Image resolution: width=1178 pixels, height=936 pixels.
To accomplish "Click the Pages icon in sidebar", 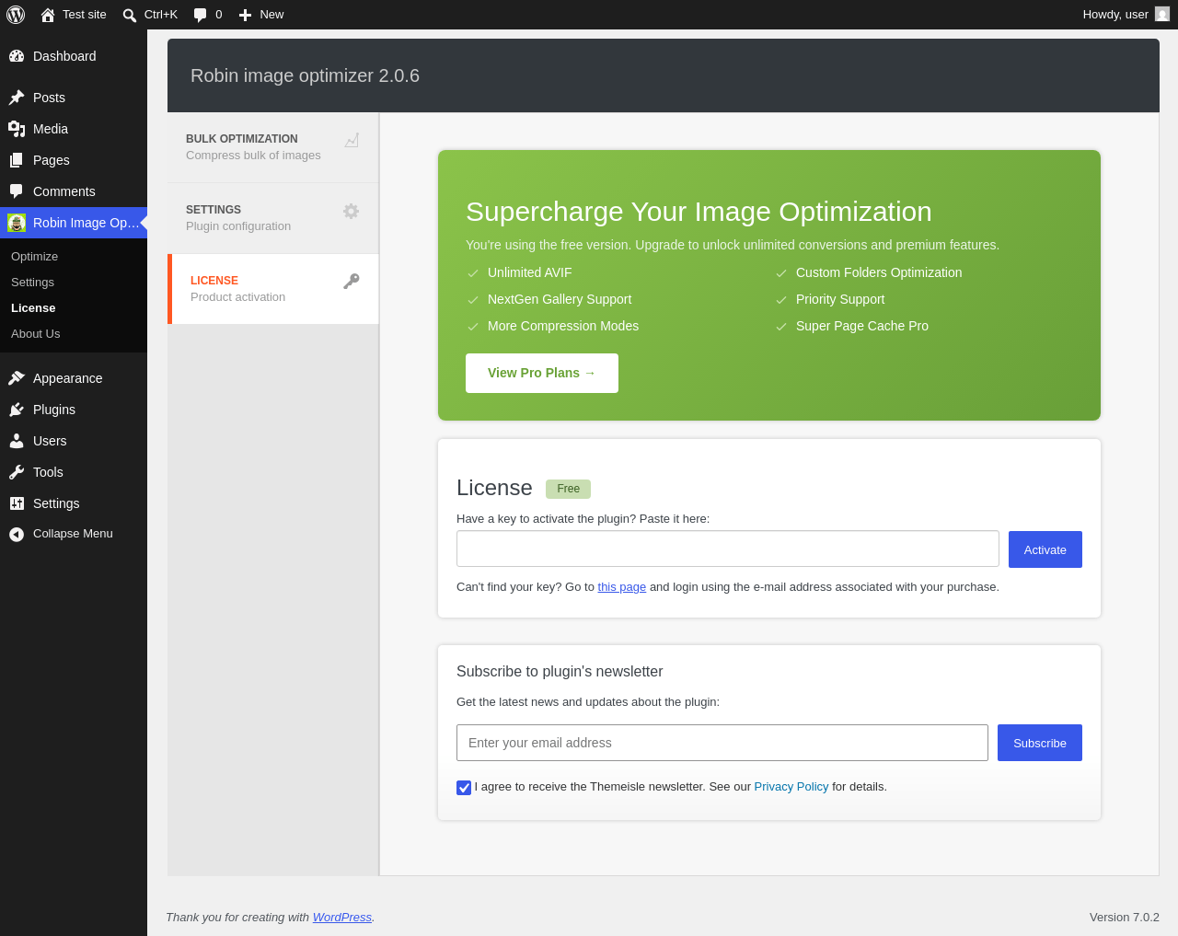I will (17, 160).
